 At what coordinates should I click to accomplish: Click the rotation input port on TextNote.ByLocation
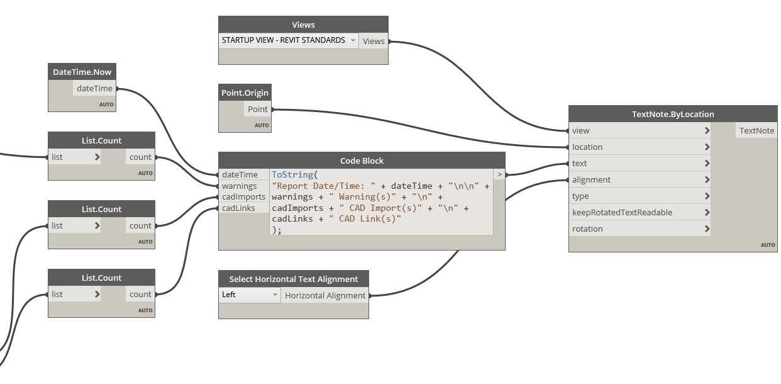pos(640,229)
